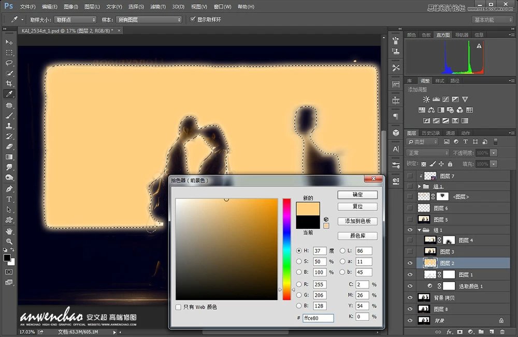Click the lock all icon
Image resolution: width=518 pixels, height=337 pixels.
(x=450, y=164)
